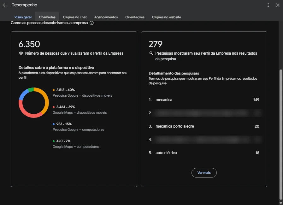Click the red legend dot for 2.464

(54, 107)
